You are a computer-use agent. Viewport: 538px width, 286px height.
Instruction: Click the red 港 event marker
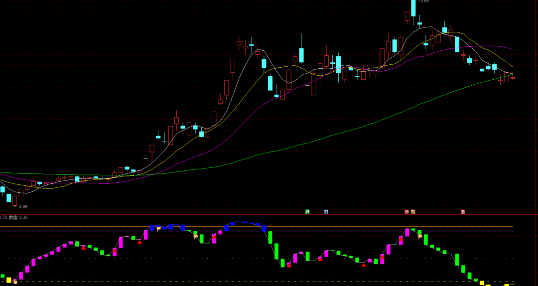tap(463, 211)
